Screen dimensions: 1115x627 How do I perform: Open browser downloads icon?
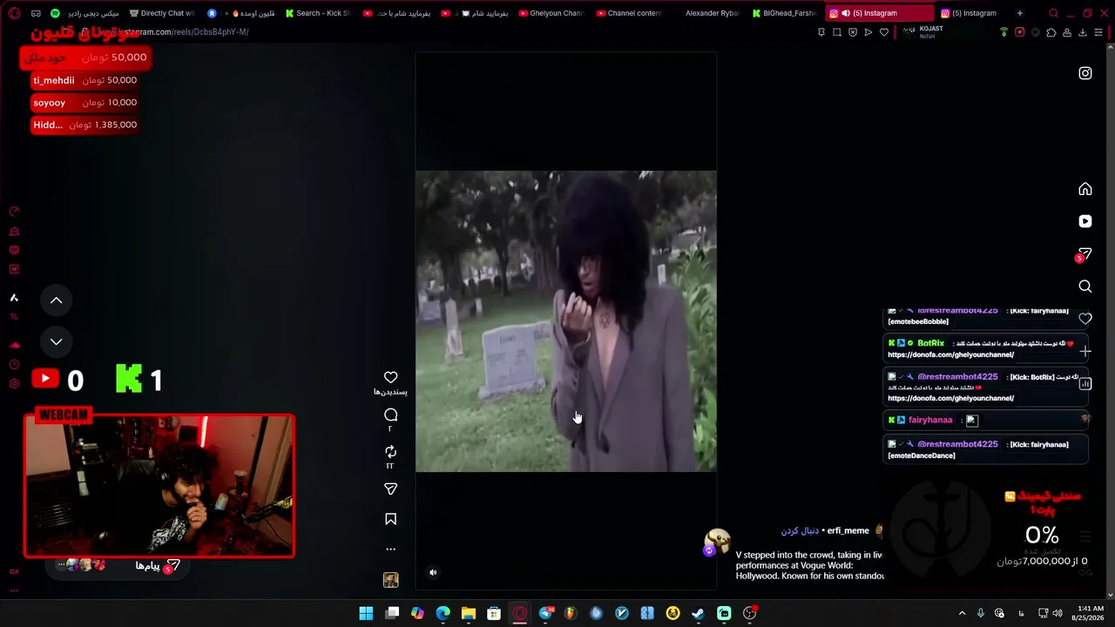1083,32
